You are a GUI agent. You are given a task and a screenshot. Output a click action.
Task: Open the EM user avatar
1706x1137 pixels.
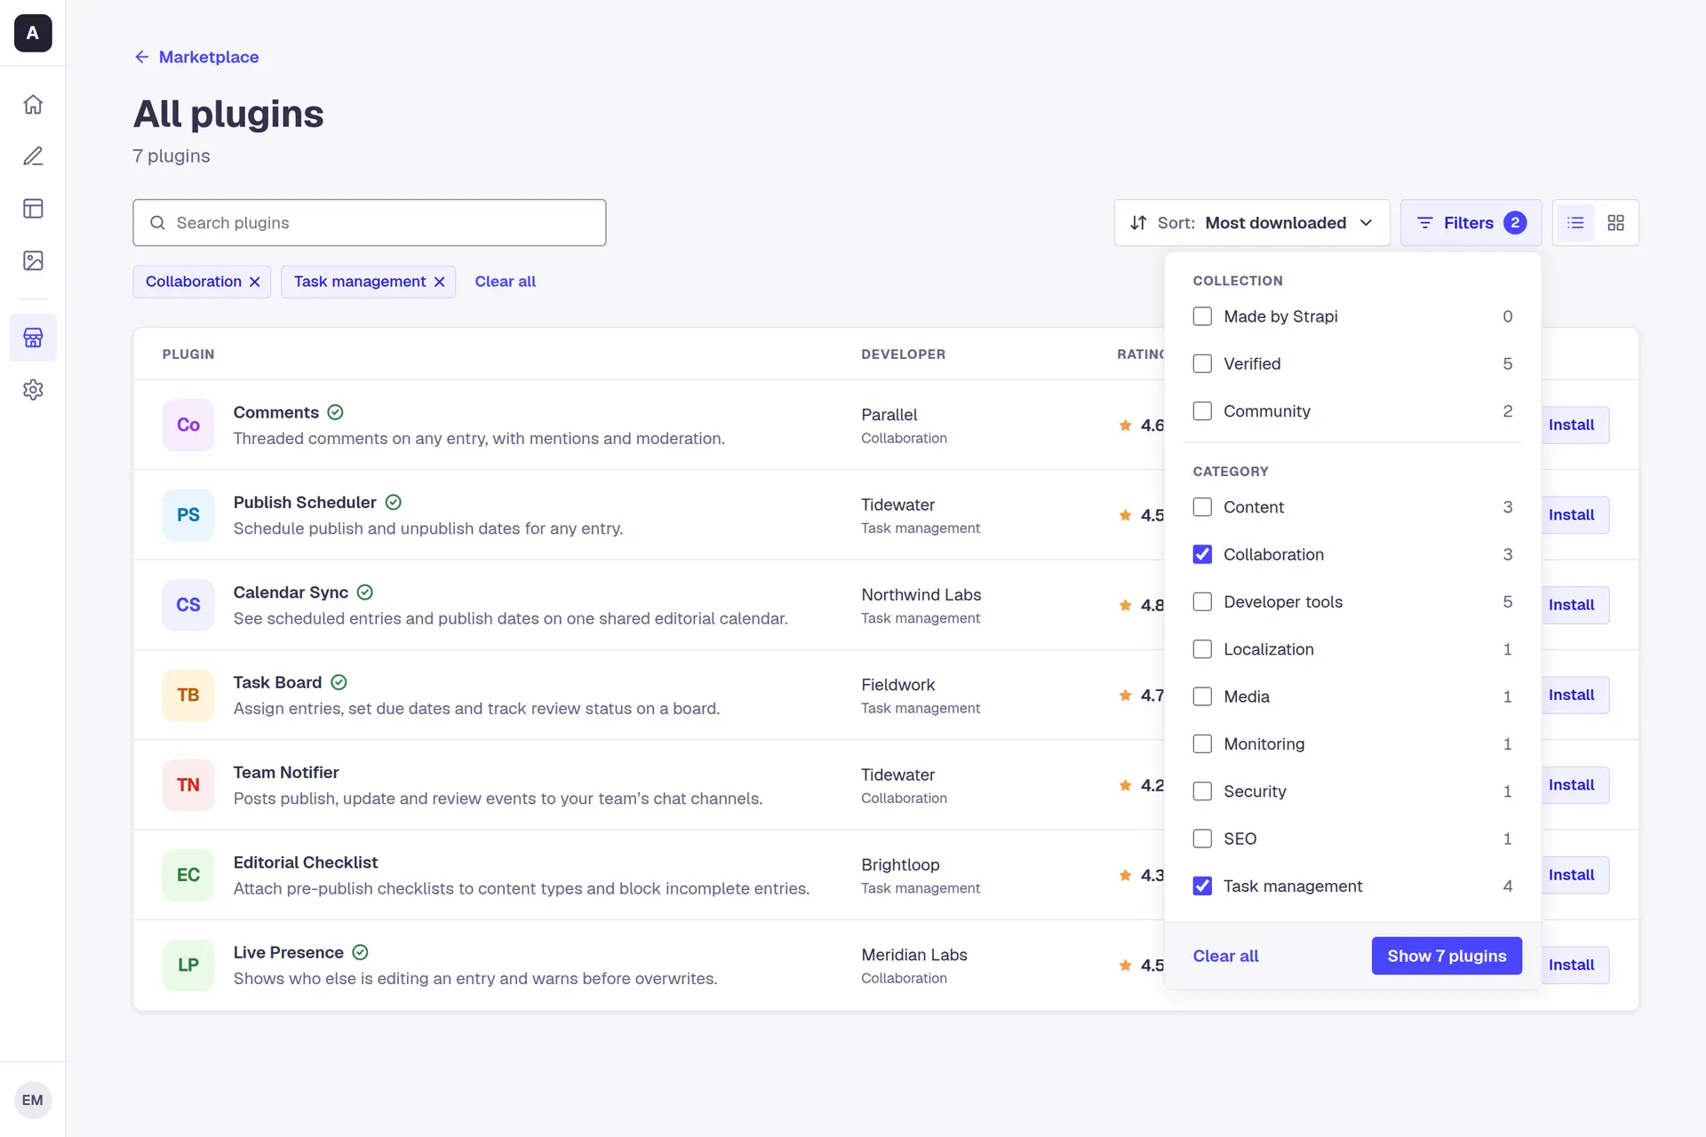tap(33, 1101)
